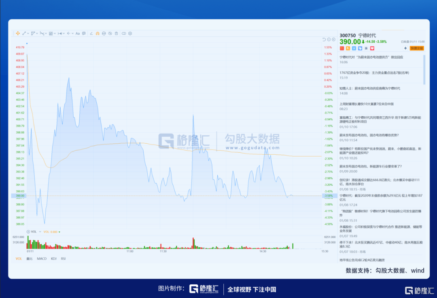This screenshot has height=298, width=437.
Task: Click the orange 快捷交易 button
Action: 417,48
